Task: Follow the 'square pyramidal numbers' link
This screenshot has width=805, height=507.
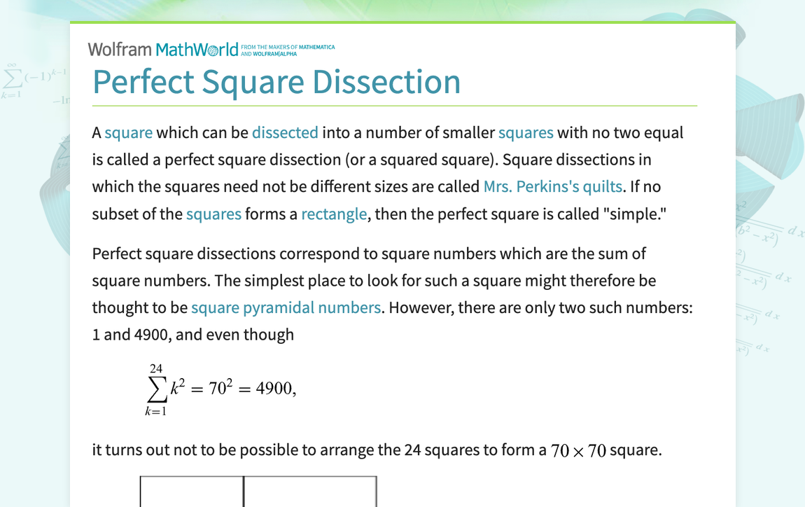Action: 286,307
